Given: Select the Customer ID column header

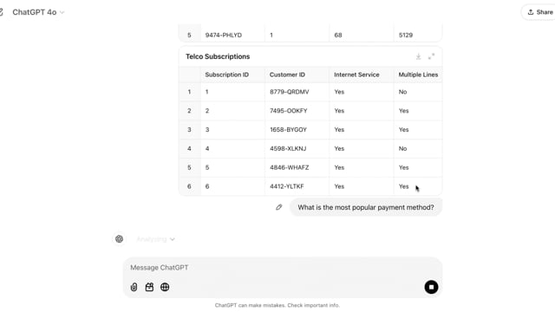Looking at the screenshot, I should tap(287, 75).
